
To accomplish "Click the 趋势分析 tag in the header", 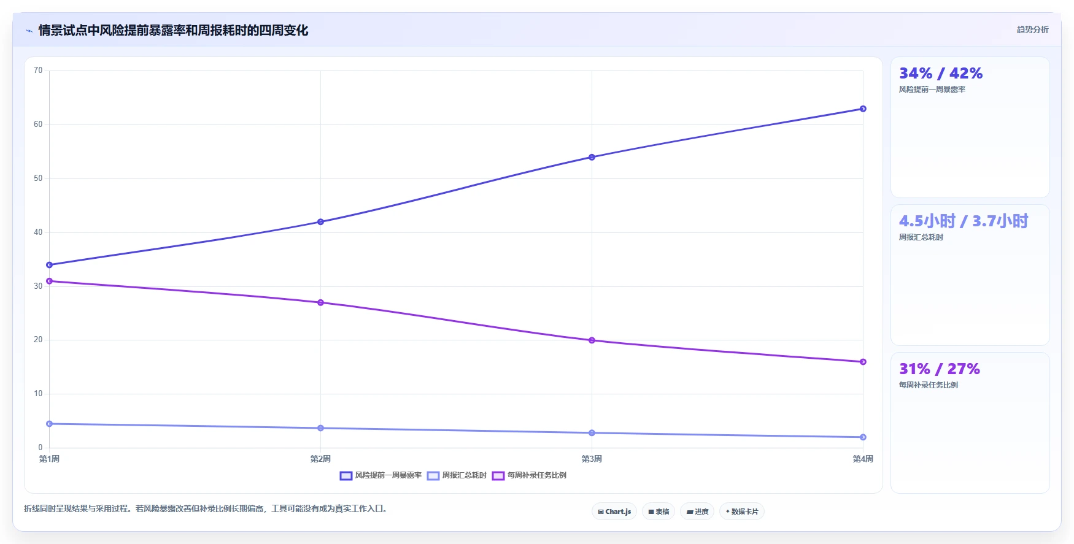I will click(1032, 29).
